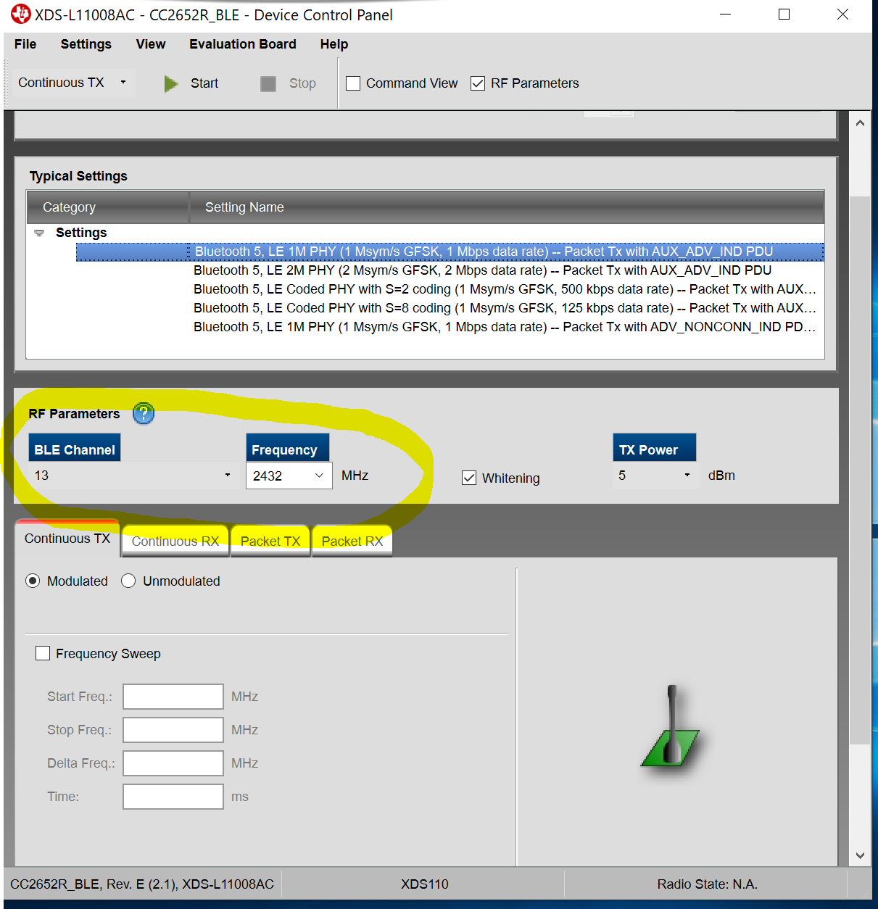The image size is (878, 909).
Task: Select LE 1M PHY AUX_ADV_IND setting
Action: [x=450, y=252]
